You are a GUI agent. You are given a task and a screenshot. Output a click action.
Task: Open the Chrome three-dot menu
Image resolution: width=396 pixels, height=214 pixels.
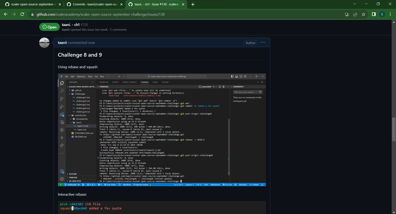click(x=390, y=15)
